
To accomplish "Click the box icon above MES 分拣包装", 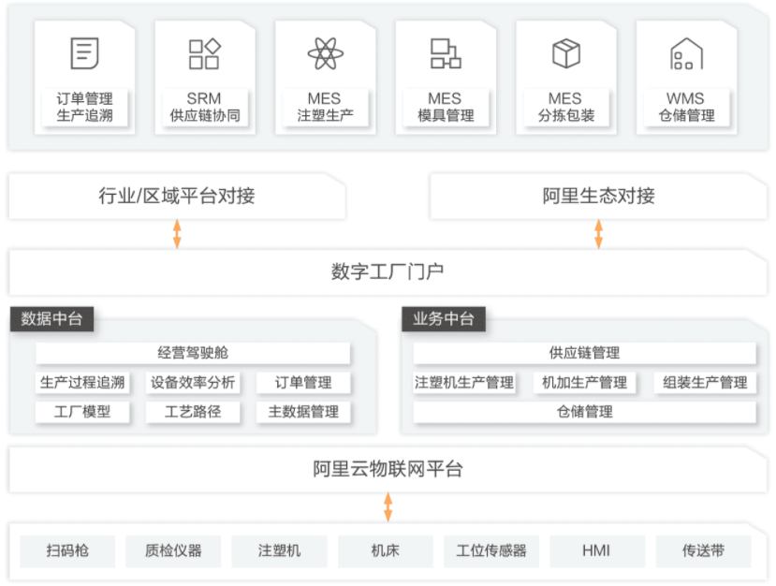I will coord(565,53).
